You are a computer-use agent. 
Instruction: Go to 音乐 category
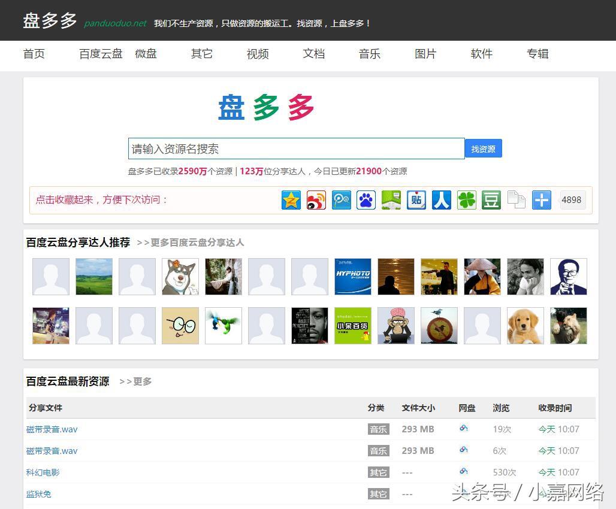[x=370, y=54]
